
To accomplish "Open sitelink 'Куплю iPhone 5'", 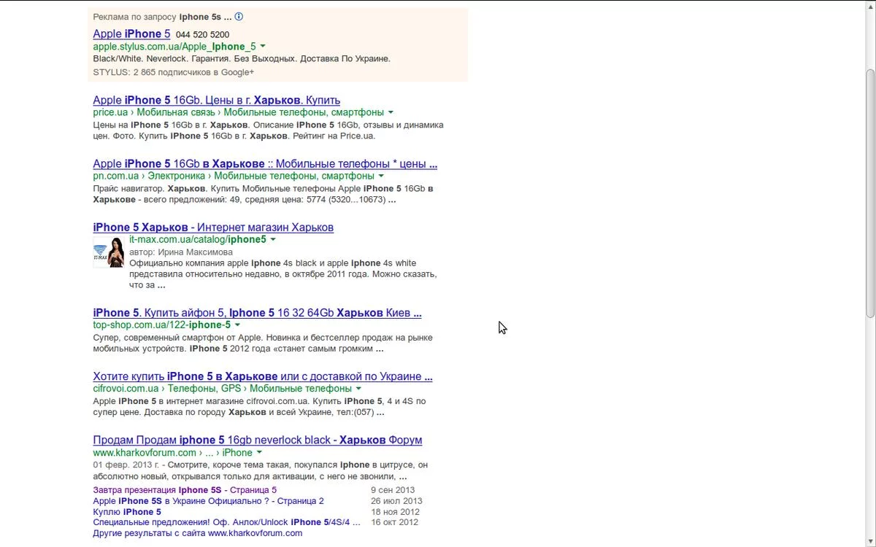I will coord(127,512).
